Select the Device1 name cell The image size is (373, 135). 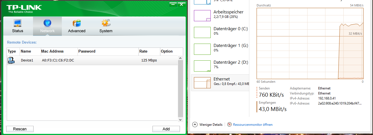click(x=27, y=60)
